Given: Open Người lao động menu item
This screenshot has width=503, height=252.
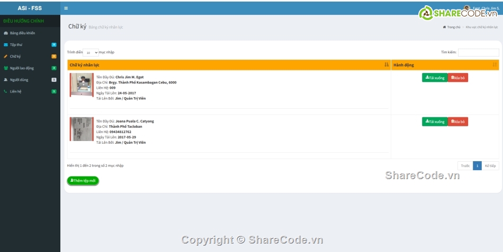Looking at the screenshot, I should coord(30,68).
